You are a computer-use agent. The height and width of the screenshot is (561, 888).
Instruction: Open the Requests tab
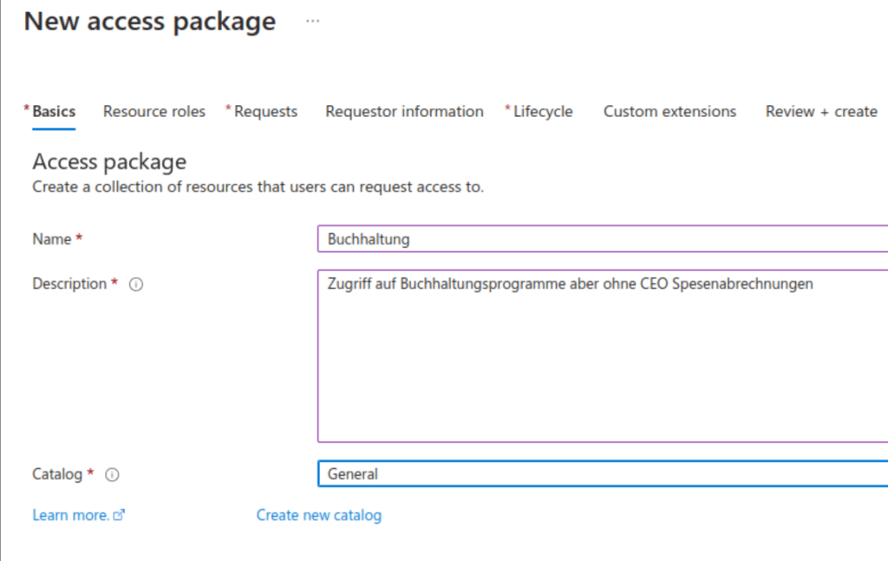click(x=265, y=112)
